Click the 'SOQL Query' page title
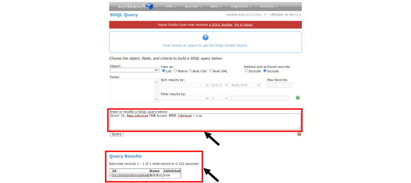The width and height of the screenshot is (411, 183). pyautogui.click(x=124, y=15)
